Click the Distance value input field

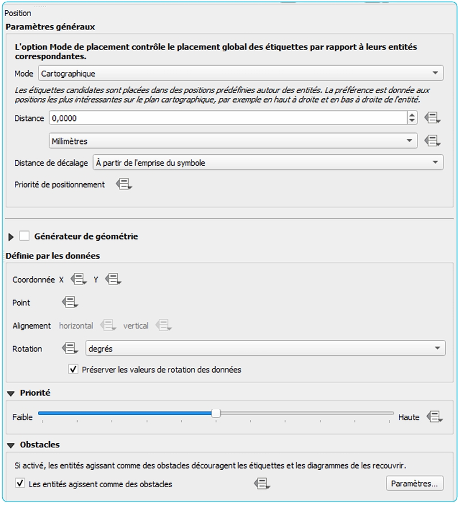(x=227, y=118)
